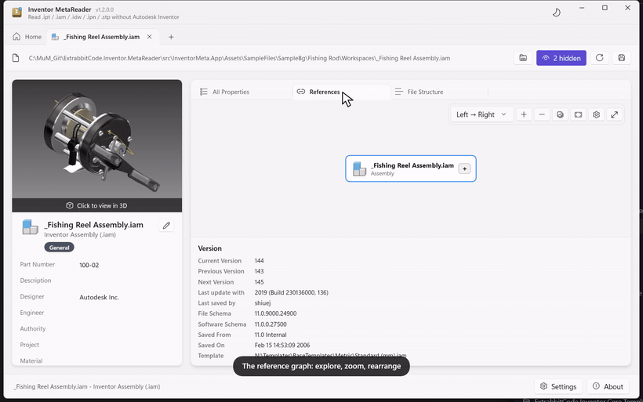Close the _Fishing Reel Assembly.iam tab
This screenshot has width=643, height=402.
pos(149,37)
